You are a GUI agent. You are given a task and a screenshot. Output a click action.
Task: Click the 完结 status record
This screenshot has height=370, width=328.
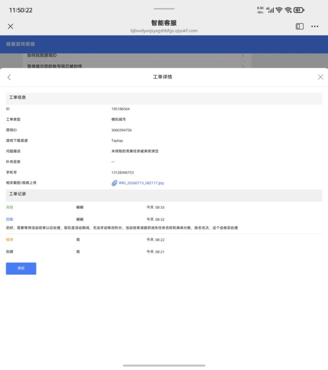pyautogui.click(x=10, y=207)
